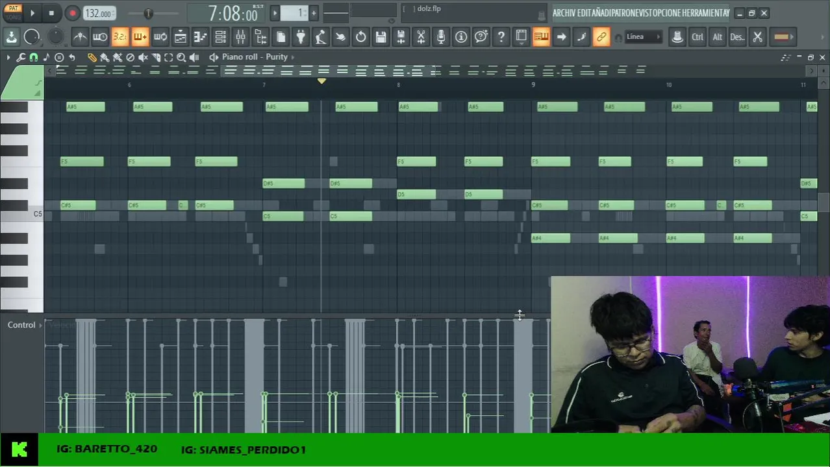Click the pattern number 1 field
Viewport: 830px width, 467px height.
(294, 12)
